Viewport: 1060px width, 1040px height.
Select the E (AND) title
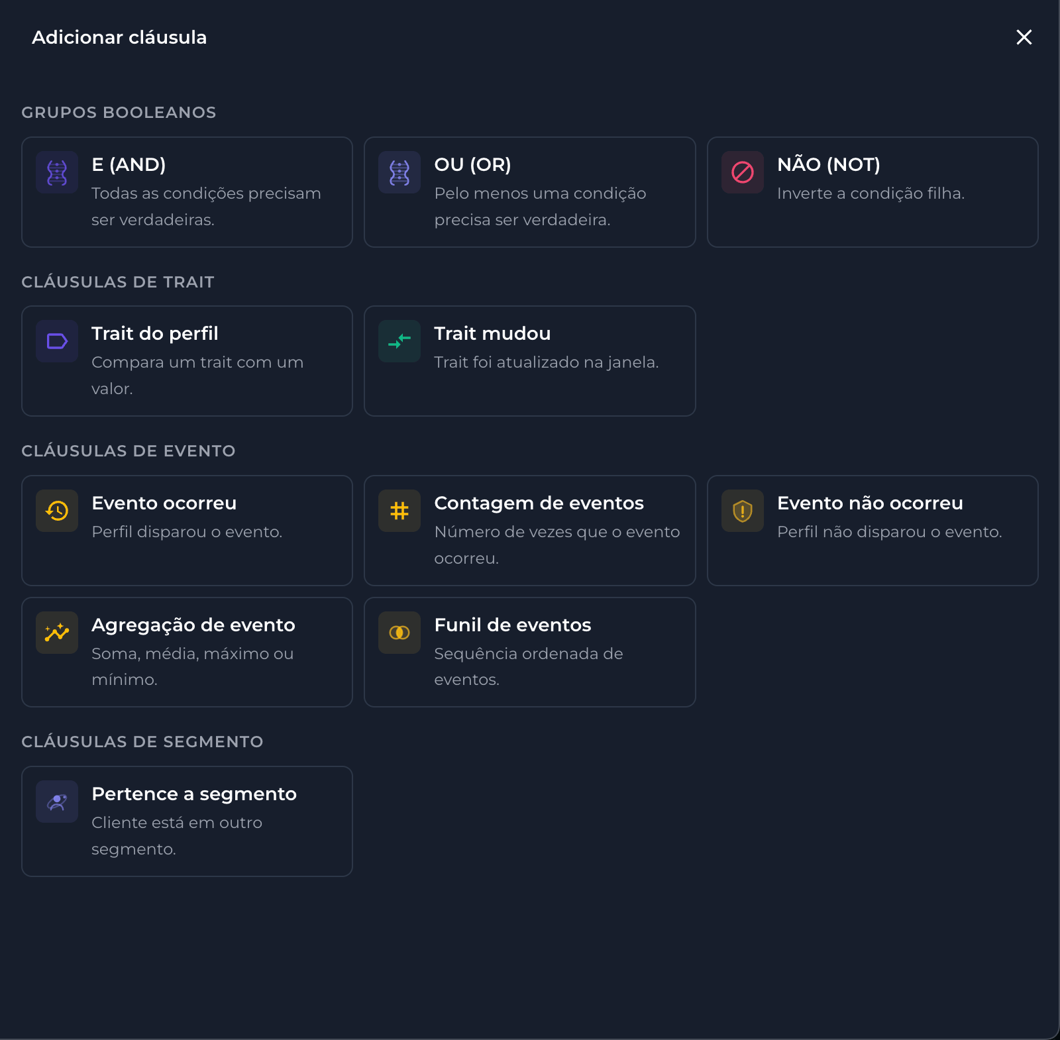pos(129,164)
